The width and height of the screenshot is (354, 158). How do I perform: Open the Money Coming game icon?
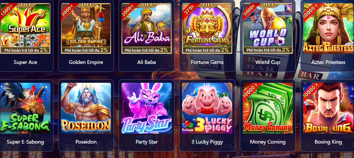[268, 108]
